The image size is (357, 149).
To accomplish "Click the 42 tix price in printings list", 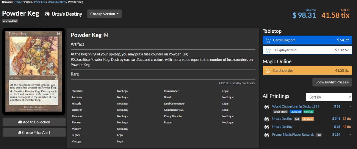I will click(346, 127).
